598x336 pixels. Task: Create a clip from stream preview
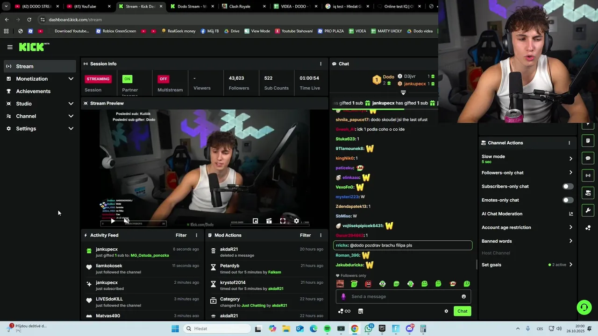269,221
